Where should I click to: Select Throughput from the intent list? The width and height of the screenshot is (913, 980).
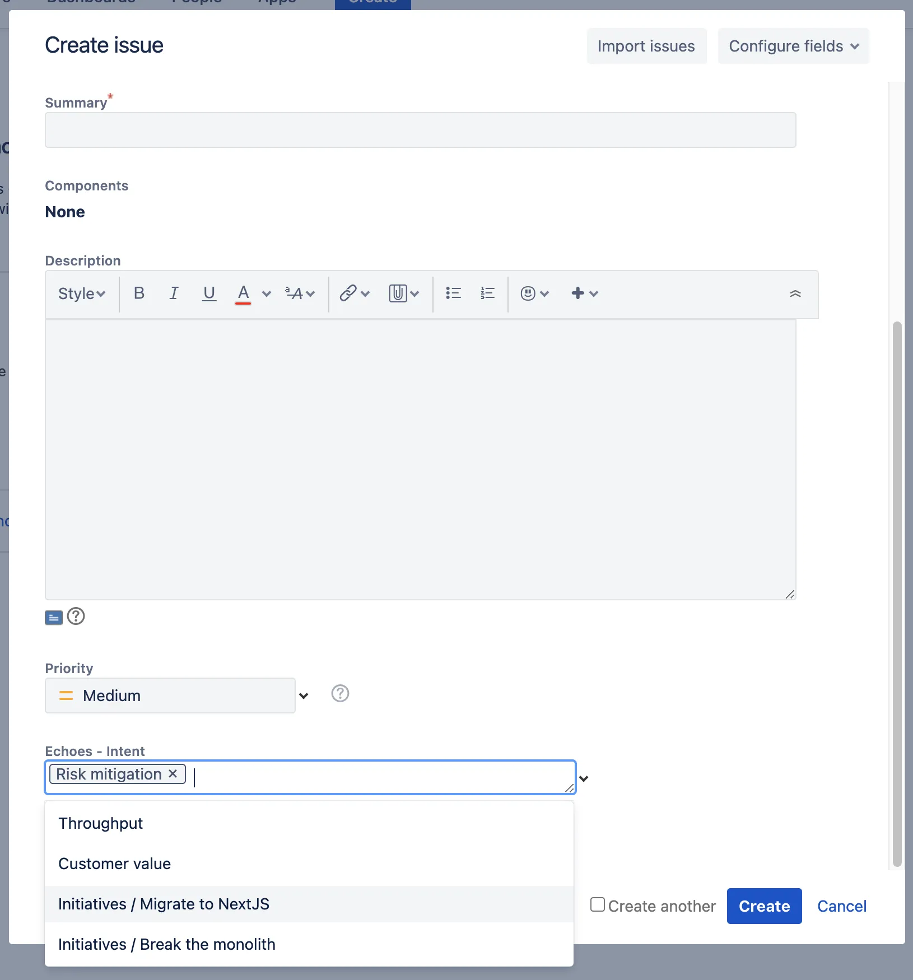pyautogui.click(x=309, y=823)
